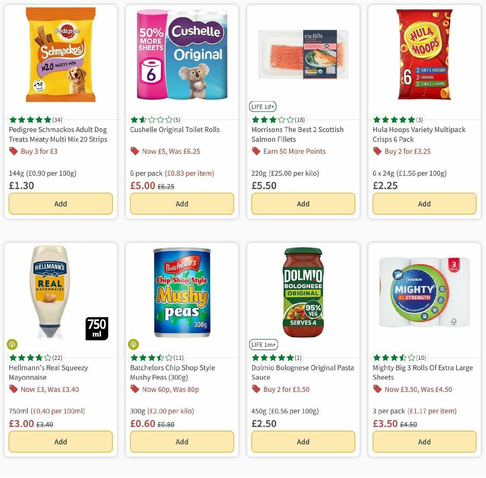Click the tag icon next to "Earn 50 More Points"
486x478 pixels.
pyautogui.click(x=256, y=151)
